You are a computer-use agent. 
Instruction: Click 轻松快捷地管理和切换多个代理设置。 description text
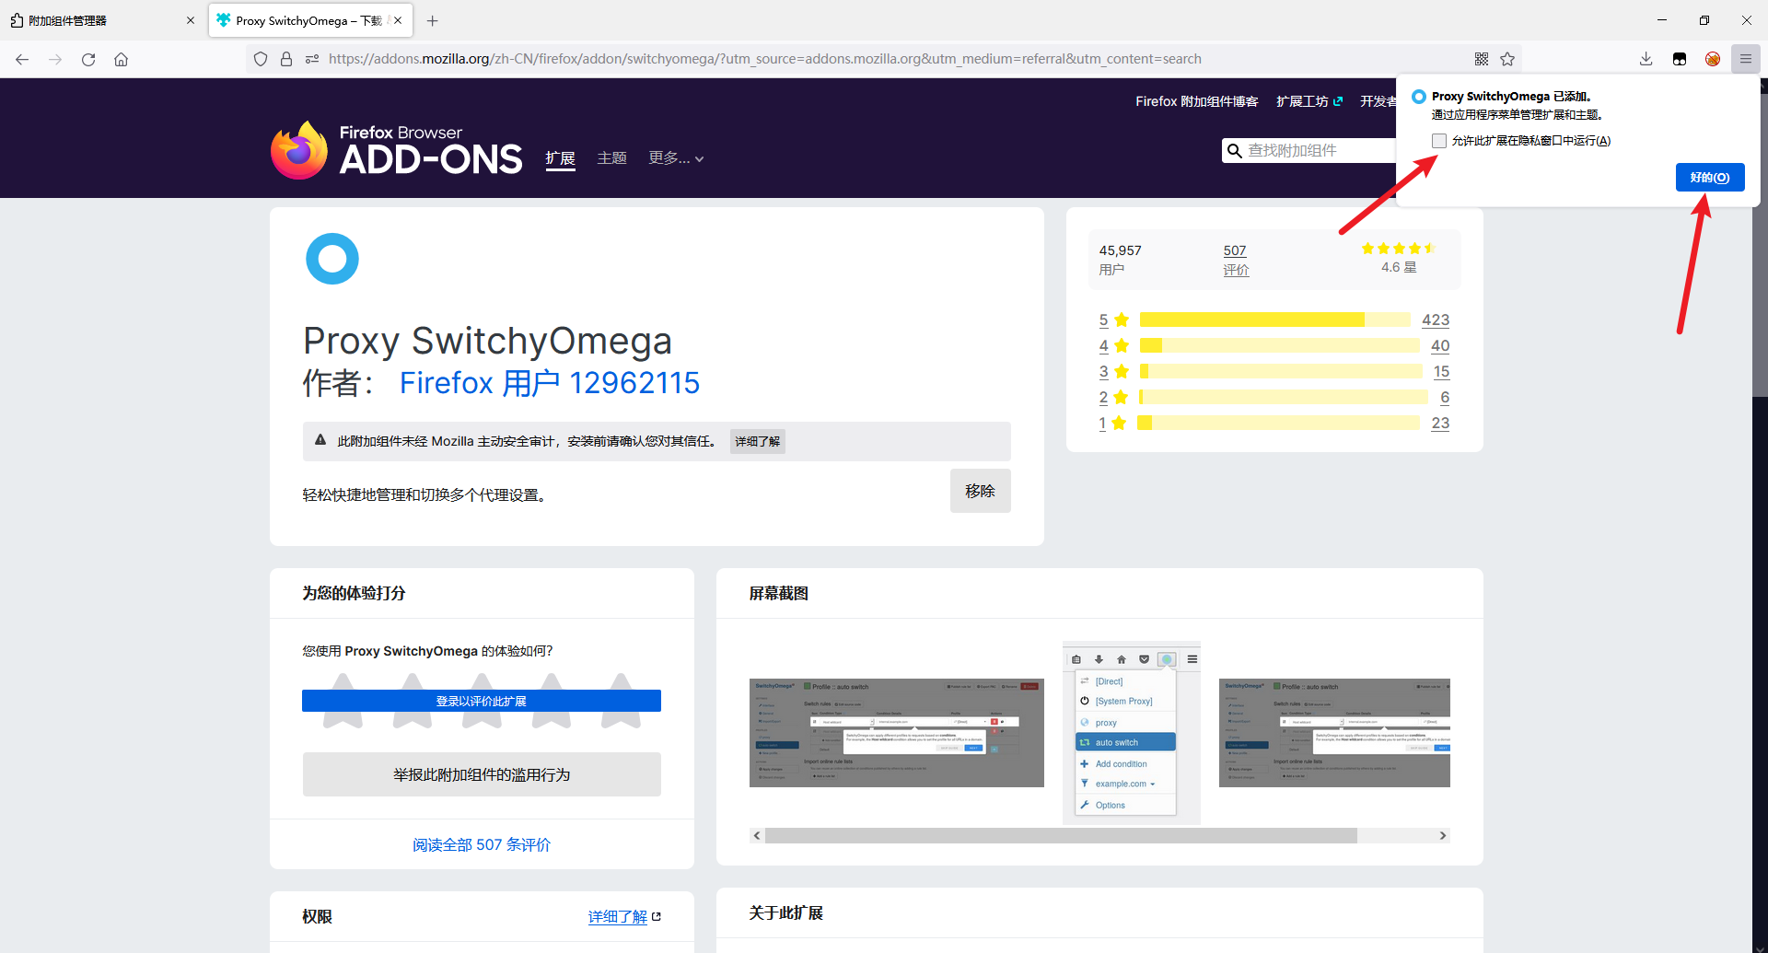pos(427,495)
